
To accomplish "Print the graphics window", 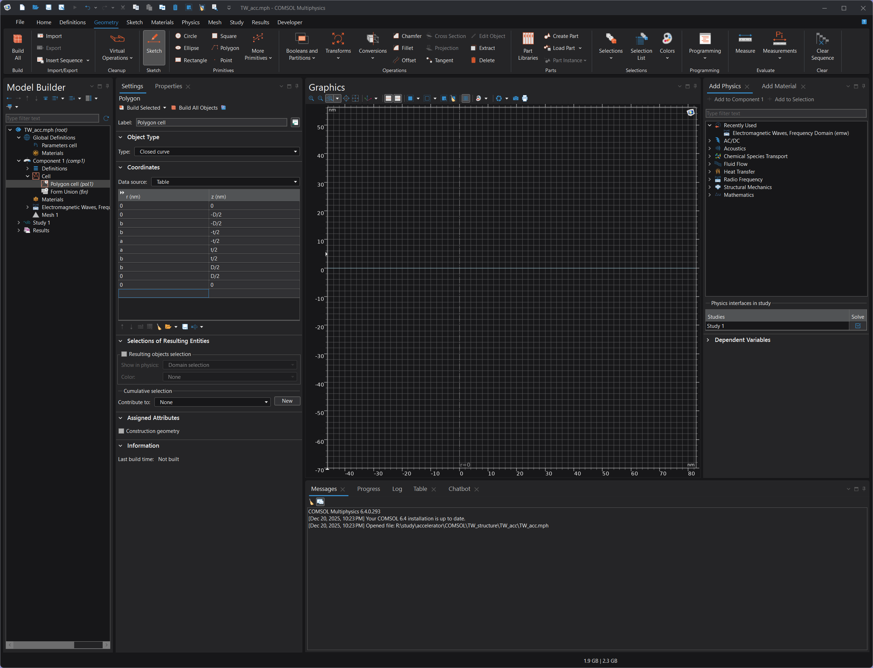I will 525,98.
